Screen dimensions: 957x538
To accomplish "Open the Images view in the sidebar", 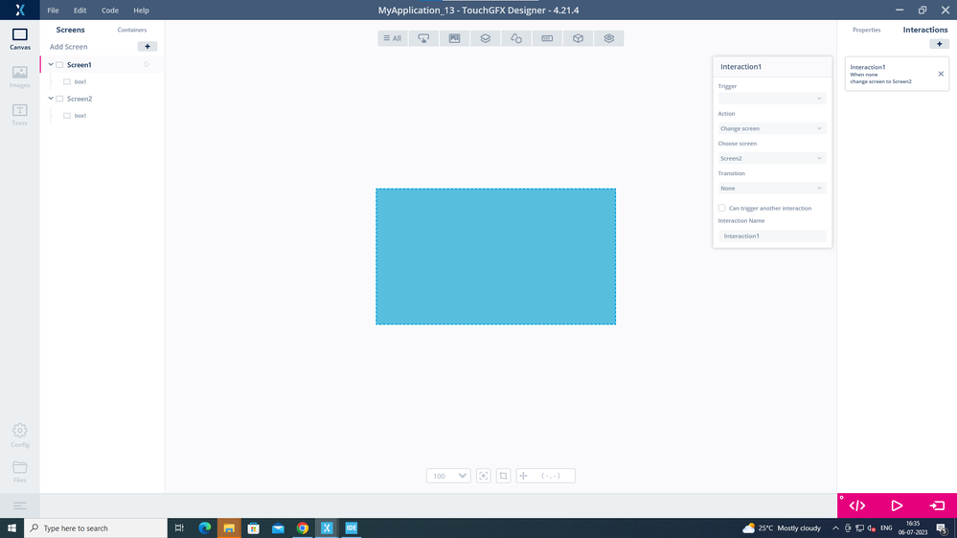I will coord(19,77).
